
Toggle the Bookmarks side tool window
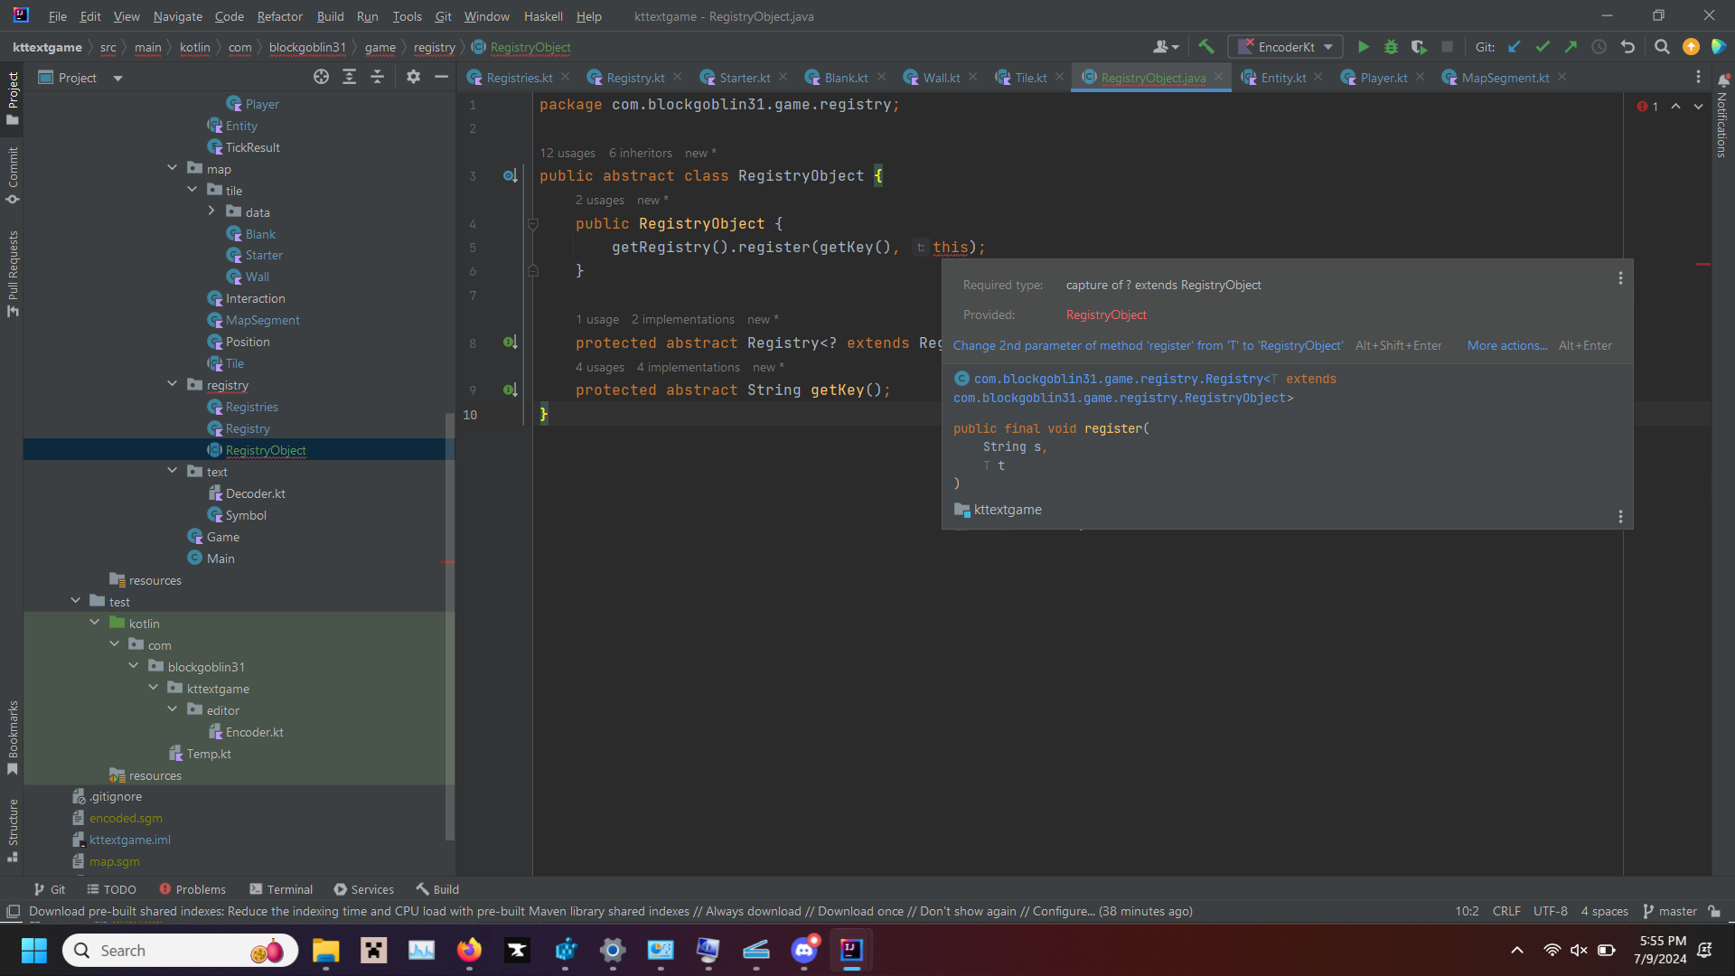point(13,737)
